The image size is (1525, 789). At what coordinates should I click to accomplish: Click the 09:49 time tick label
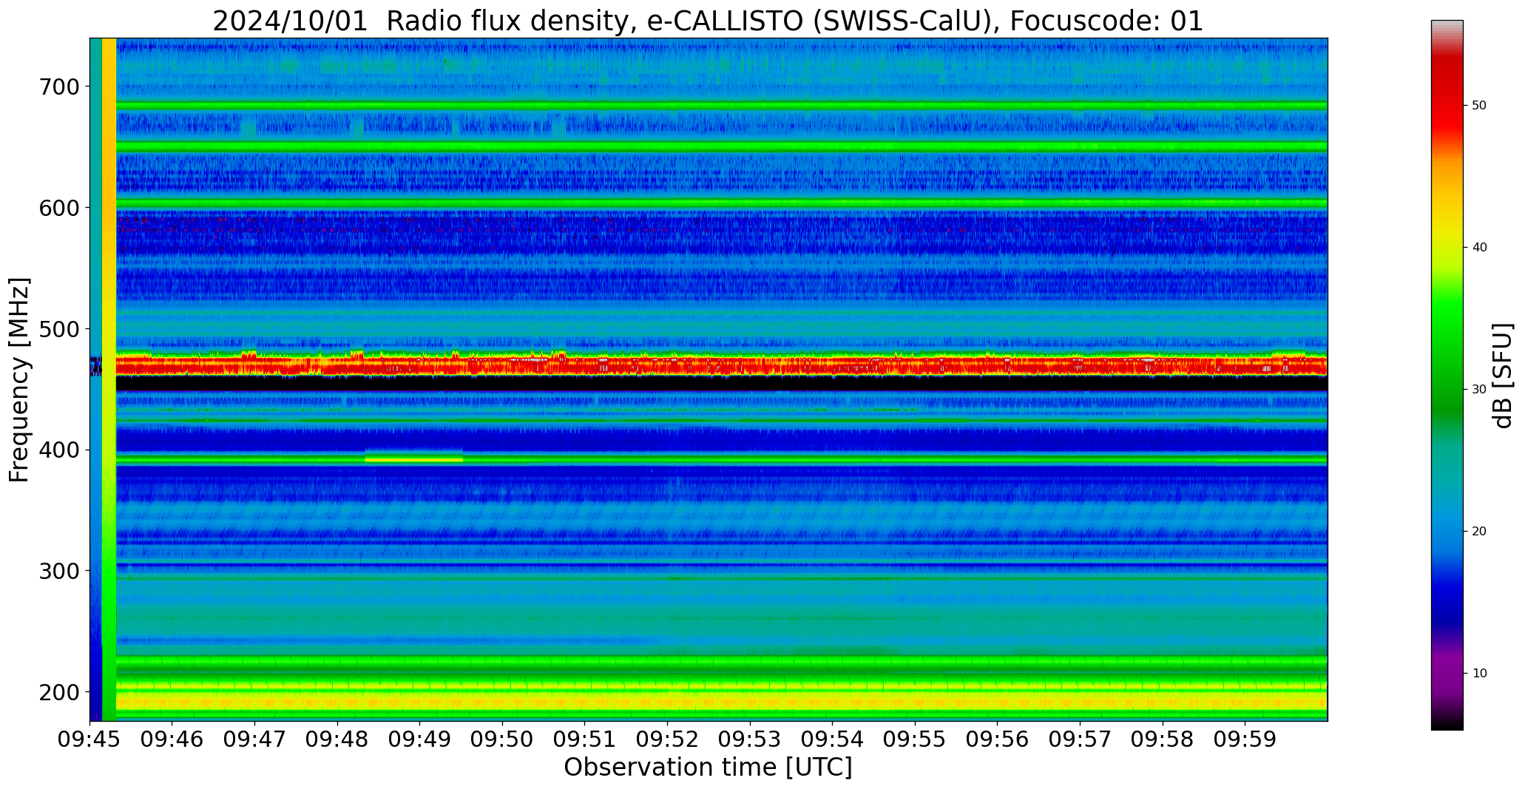tap(420, 740)
